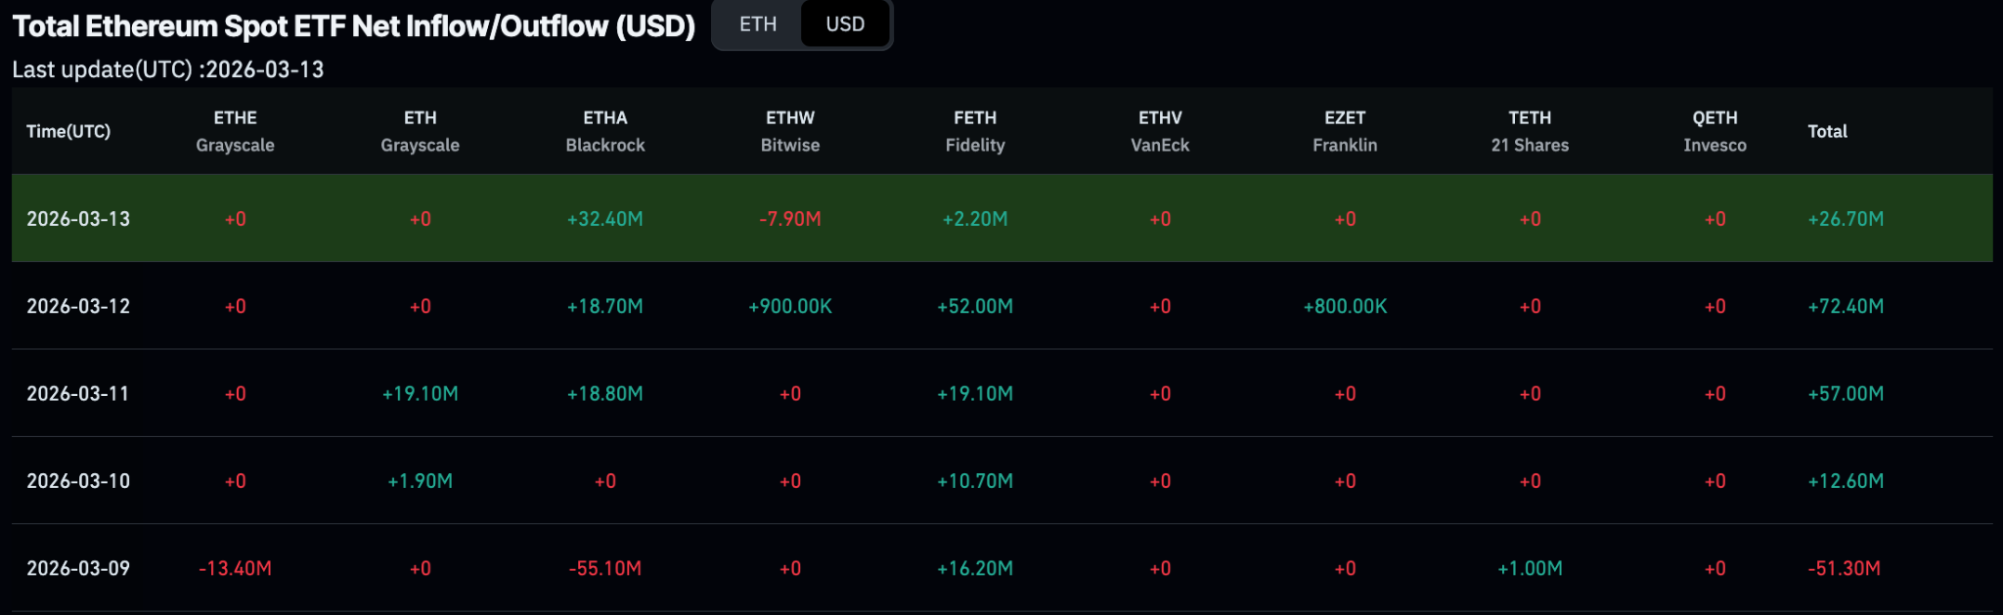This screenshot has width=2003, height=615.
Task: Click Bitwise's -7.90M outflow value
Action: [x=790, y=219]
